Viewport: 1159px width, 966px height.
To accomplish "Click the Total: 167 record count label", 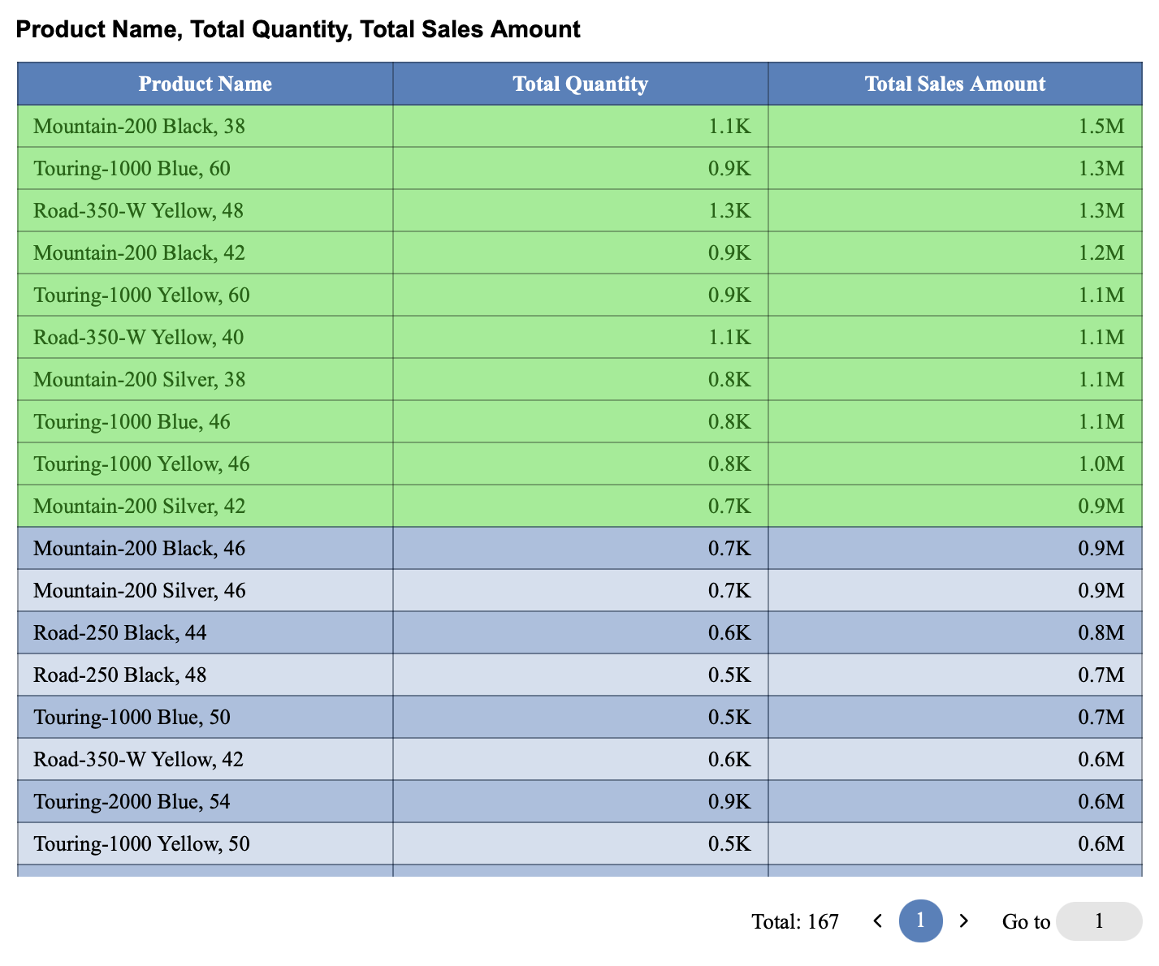I will tap(794, 921).
